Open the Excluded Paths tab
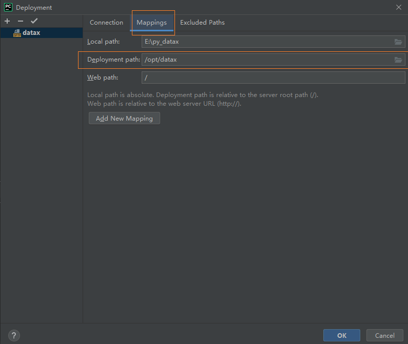 [202, 23]
